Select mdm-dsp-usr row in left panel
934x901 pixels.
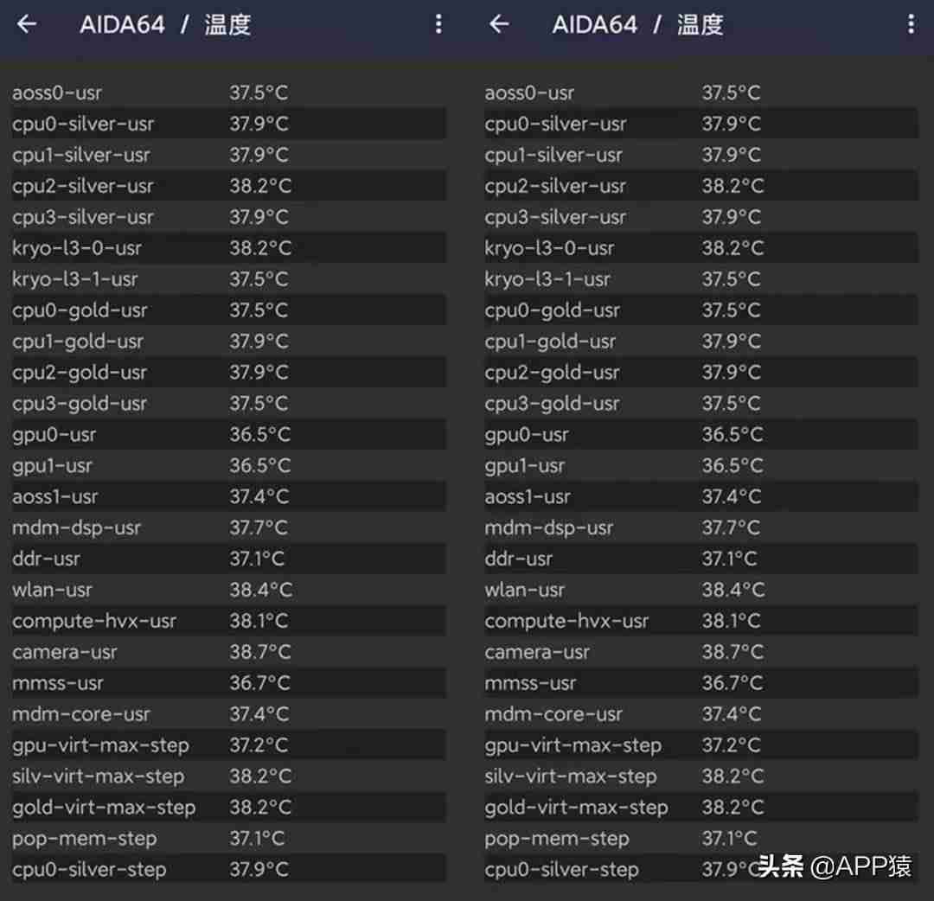[x=228, y=527]
